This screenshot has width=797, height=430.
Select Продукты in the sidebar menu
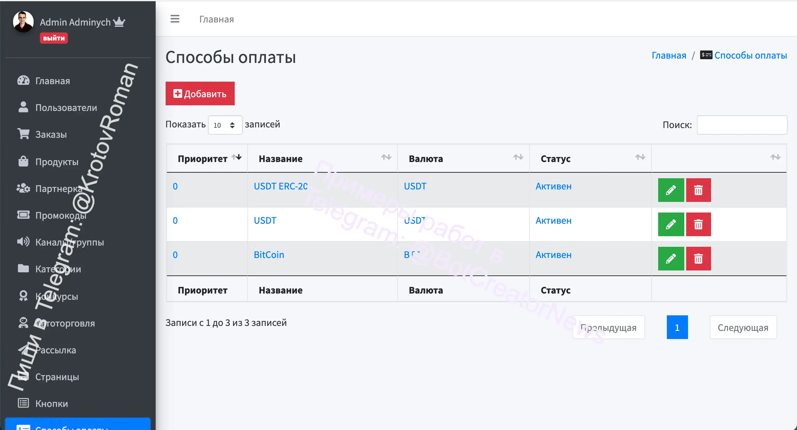click(x=57, y=161)
